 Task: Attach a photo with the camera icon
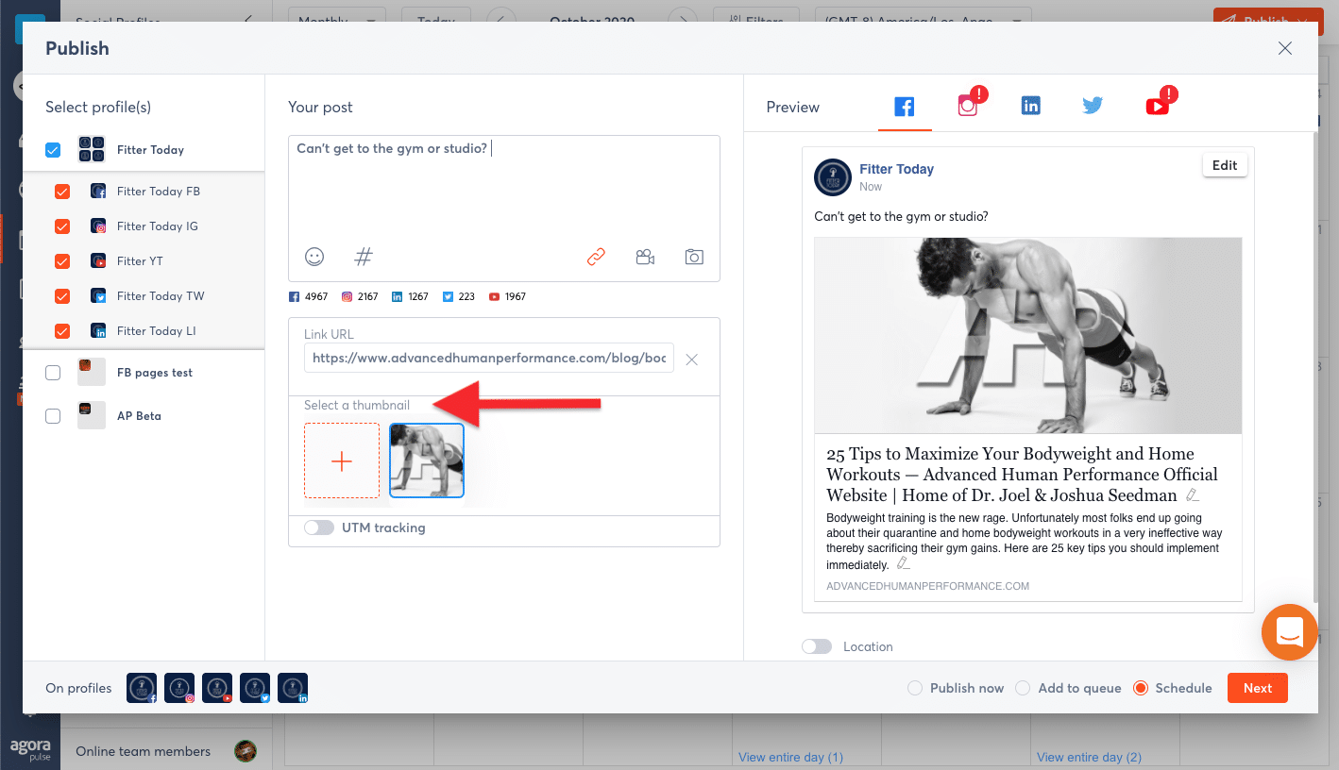(x=694, y=257)
